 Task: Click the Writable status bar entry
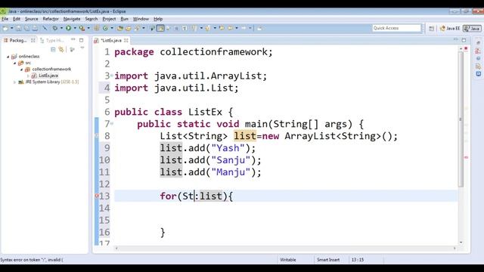point(288,260)
